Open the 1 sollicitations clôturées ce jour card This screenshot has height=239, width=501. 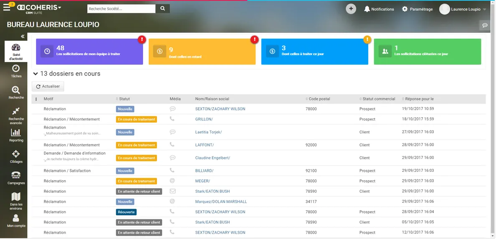[427, 52]
